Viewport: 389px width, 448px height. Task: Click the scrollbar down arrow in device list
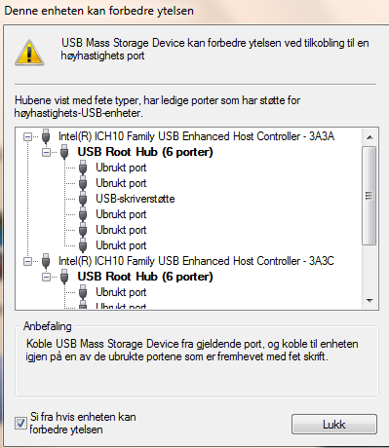point(370,301)
